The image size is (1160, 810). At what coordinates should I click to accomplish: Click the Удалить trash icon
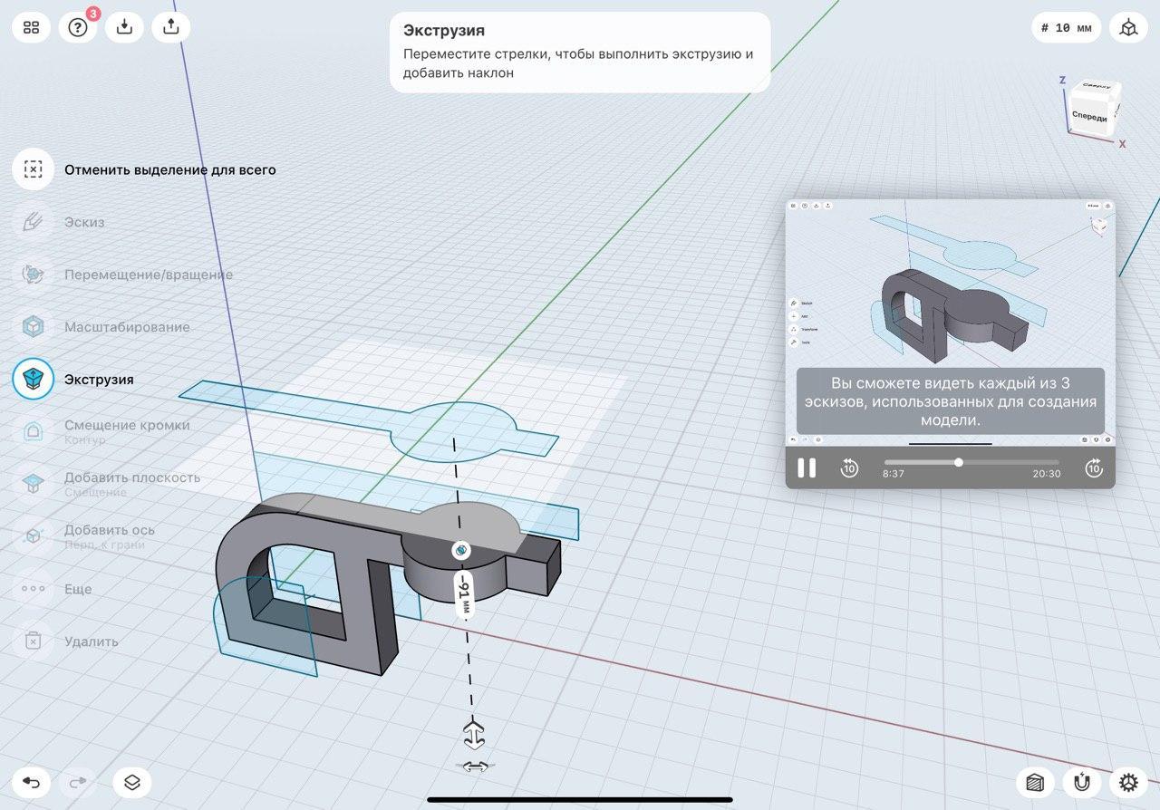34,641
